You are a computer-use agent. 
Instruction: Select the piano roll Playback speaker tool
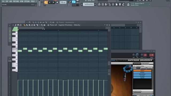point(45,25)
